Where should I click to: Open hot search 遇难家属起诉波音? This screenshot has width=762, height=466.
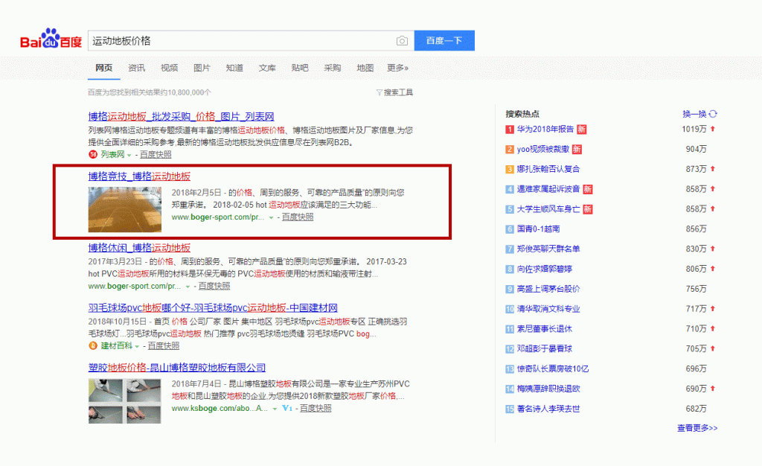pyautogui.click(x=548, y=189)
